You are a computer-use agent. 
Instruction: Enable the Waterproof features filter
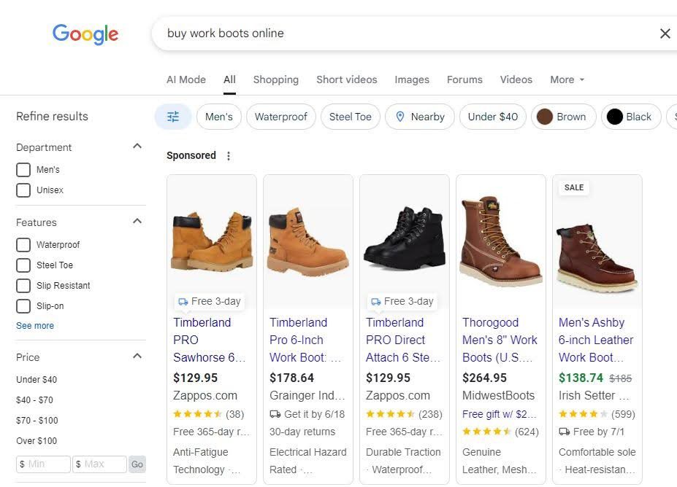(x=23, y=244)
